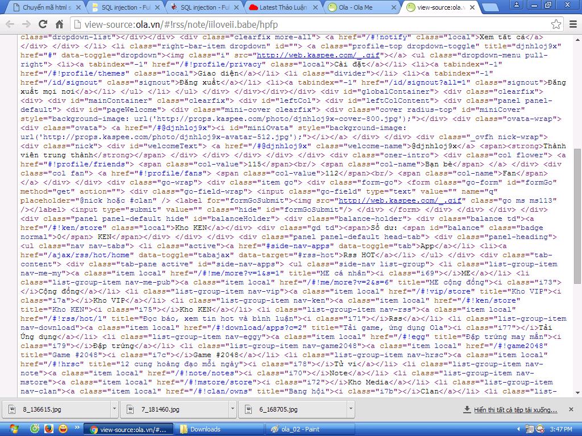
Task: Click 'Hiển thị tất cả tệp tải xuống' link
Action: point(515,409)
